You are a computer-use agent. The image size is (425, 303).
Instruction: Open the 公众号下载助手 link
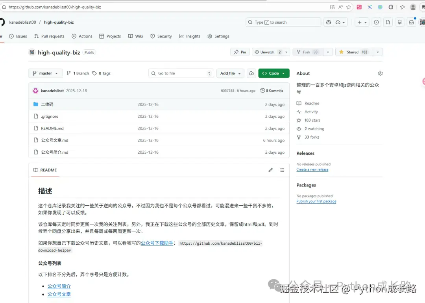[x=157, y=243]
